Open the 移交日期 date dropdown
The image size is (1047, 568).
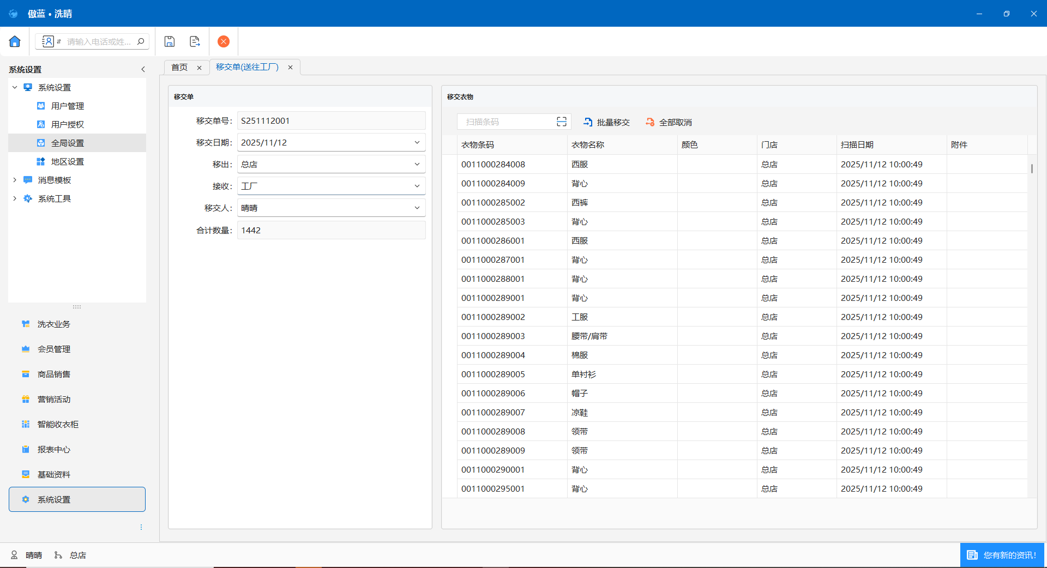pyautogui.click(x=417, y=143)
